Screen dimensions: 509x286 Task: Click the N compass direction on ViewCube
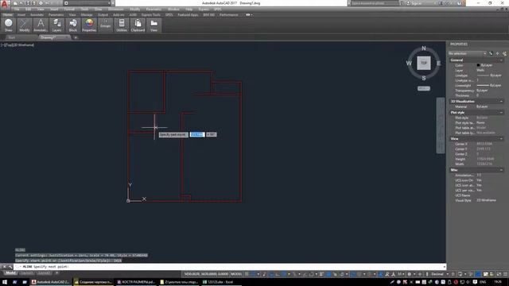(x=424, y=48)
